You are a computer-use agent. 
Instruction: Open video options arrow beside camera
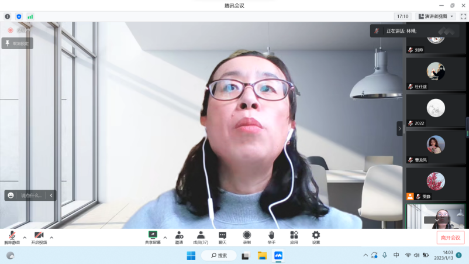click(x=51, y=238)
